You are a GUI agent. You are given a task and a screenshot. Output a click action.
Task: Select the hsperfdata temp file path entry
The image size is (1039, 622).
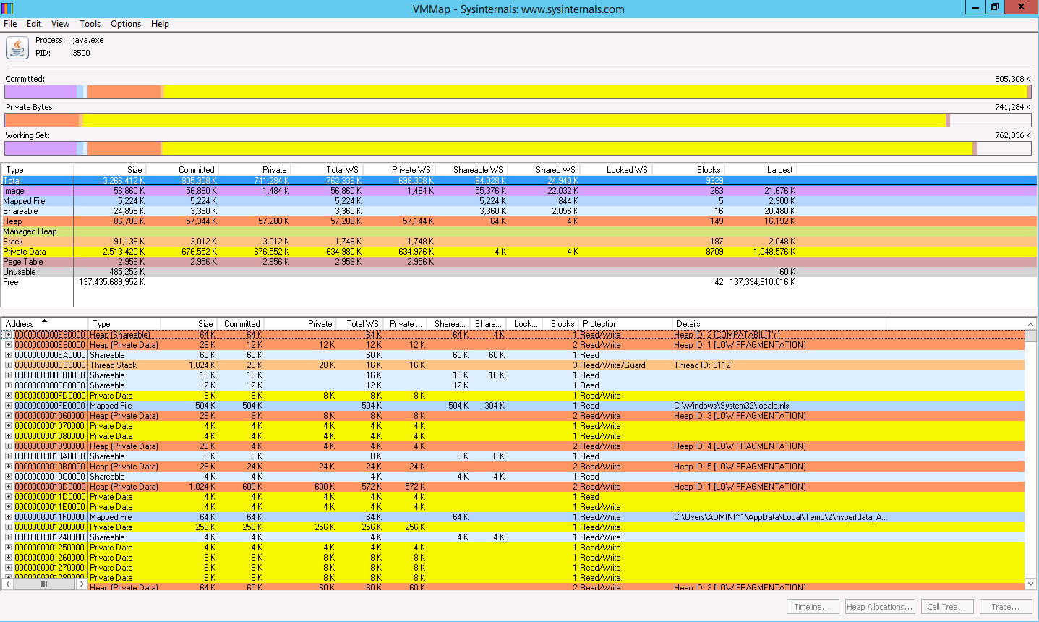point(780,517)
